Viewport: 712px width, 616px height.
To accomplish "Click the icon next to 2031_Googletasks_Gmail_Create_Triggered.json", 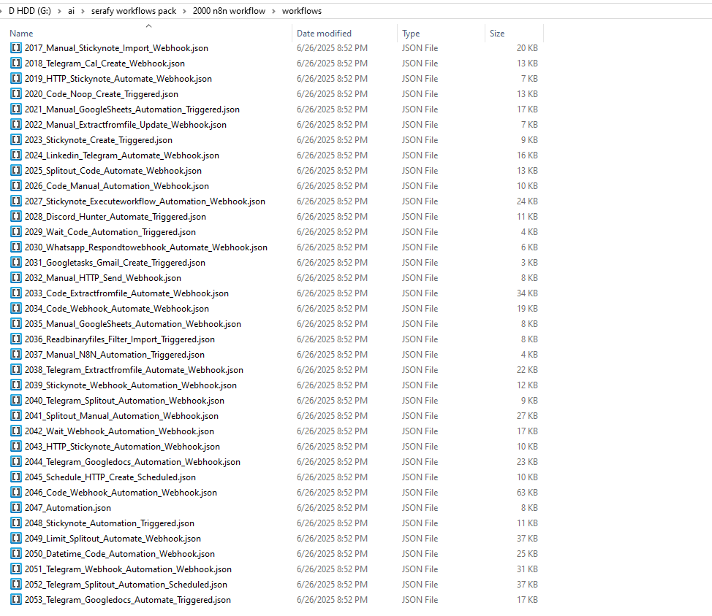I will (16, 263).
